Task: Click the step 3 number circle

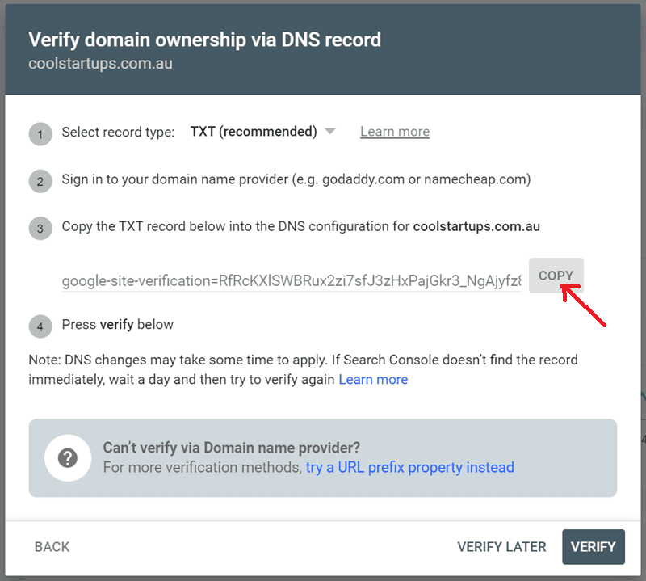Action: pos(40,229)
